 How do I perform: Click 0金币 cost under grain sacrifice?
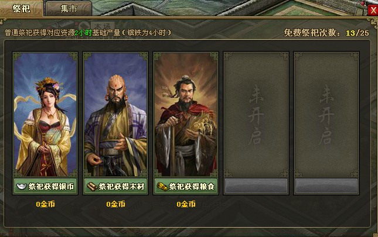pyautogui.click(x=186, y=204)
